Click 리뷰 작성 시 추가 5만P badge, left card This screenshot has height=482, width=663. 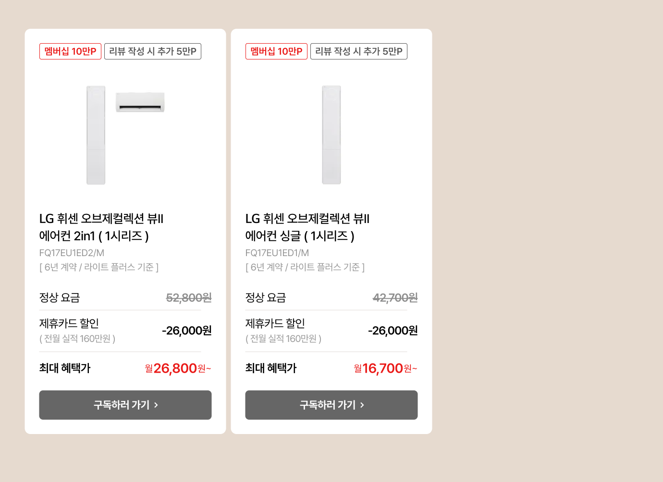[153, 51]
